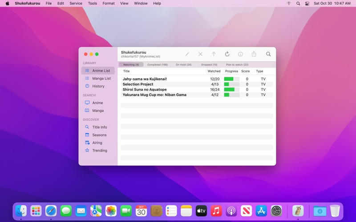Click the edit pencil toolbar icon
This screenshot has height=222, width=356.
click(x=187, y=54)
